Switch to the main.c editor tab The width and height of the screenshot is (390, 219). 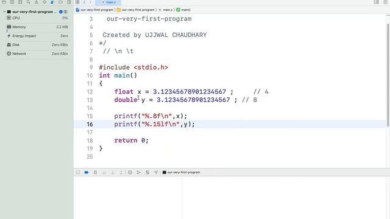click(108, 2)
